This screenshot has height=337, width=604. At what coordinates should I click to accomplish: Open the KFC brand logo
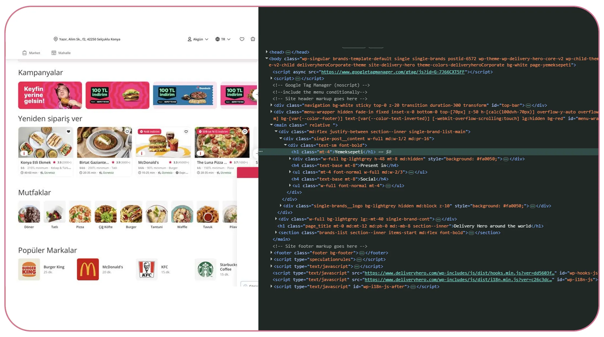pyautogui.click(x=147, y=269)
